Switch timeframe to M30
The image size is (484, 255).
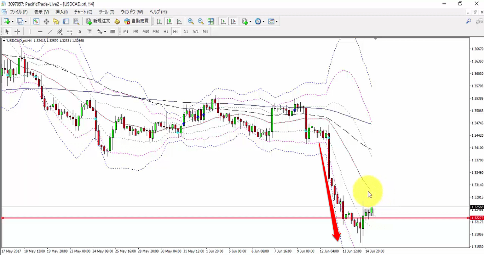coord(156,32)
